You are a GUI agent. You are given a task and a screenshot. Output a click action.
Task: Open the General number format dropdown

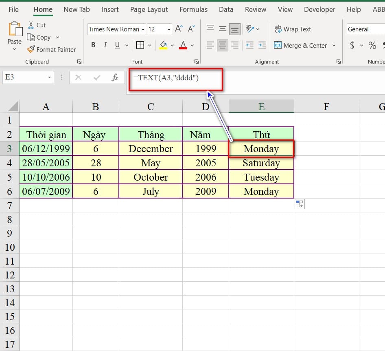(365, 29)
